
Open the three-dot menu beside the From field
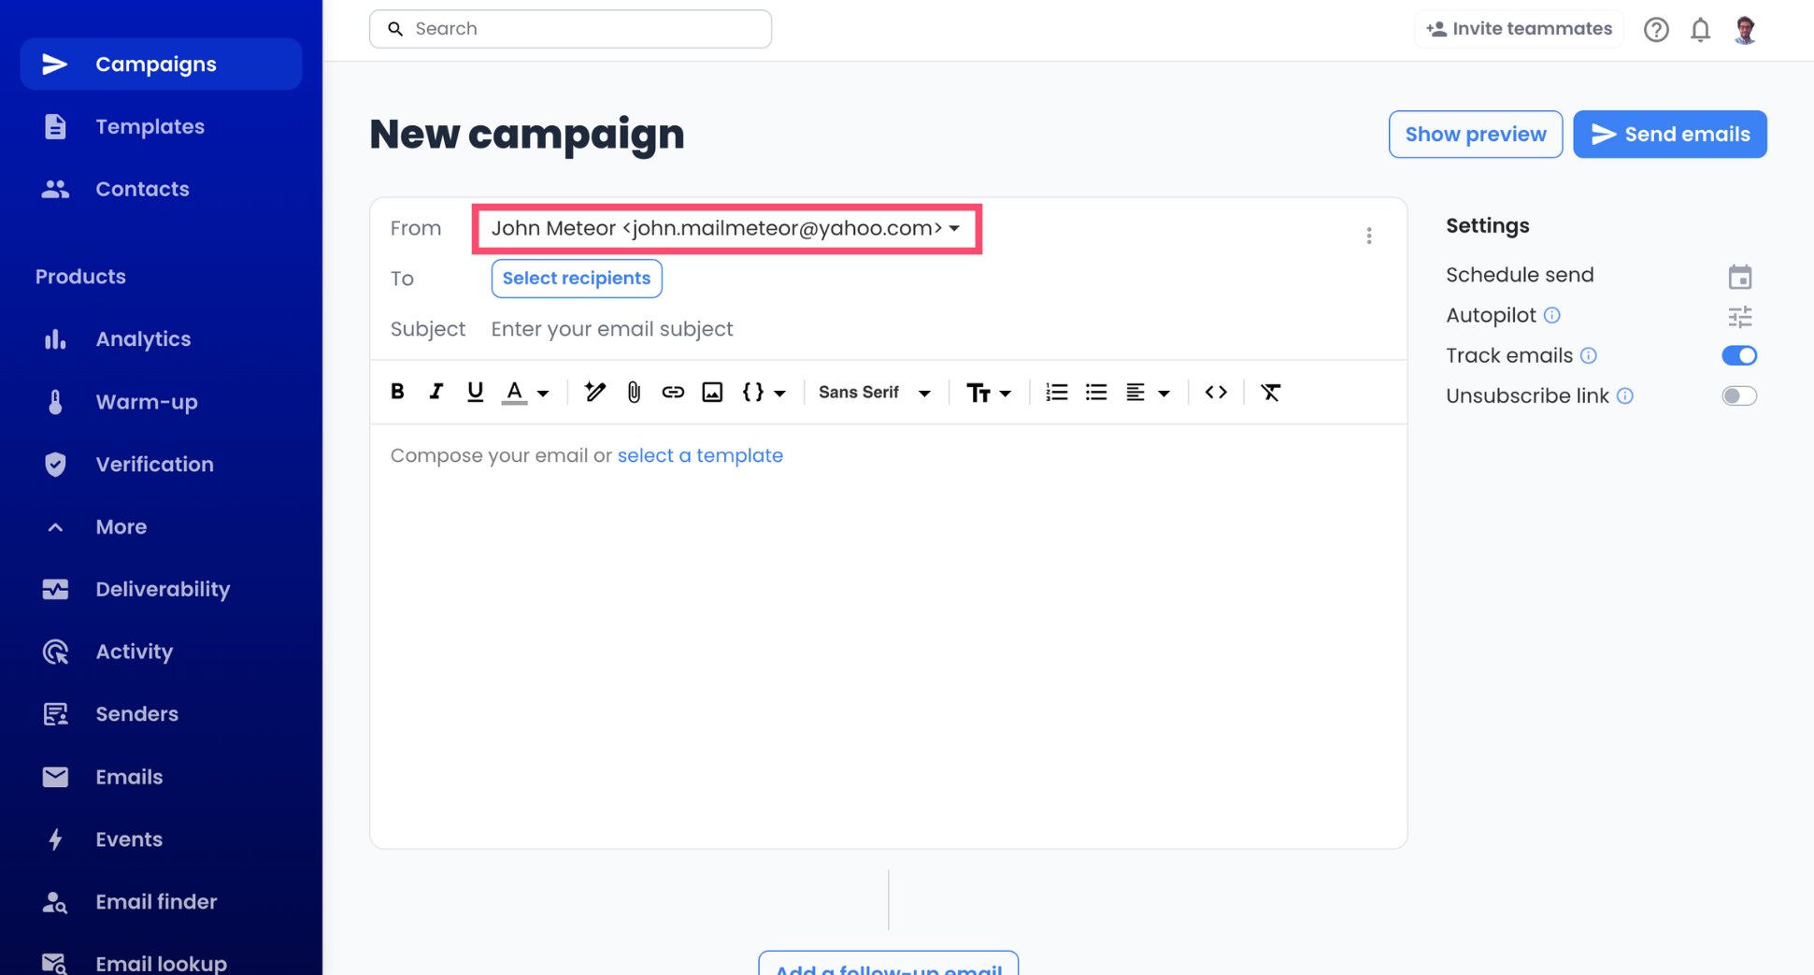[1369, 236]
